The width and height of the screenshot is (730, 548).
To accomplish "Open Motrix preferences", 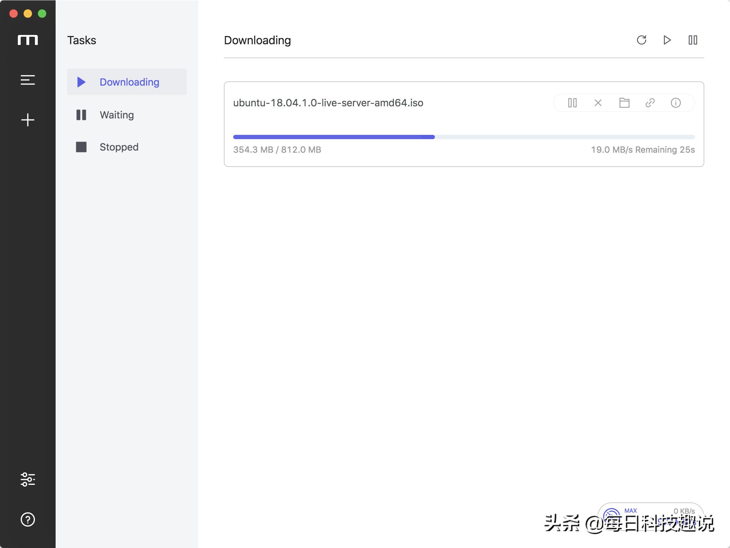I will tap(27, 480).
